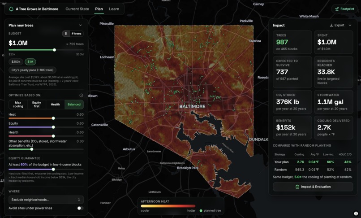Screen dimensions: 361x218
Task: Click the Export button
Action: click(337, 25)
